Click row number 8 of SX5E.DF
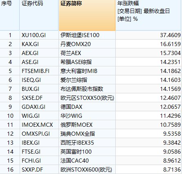This screenshot has width=182, height=174. coord(10,98)
